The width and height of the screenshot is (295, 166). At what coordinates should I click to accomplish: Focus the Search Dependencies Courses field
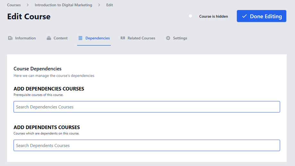(147, 107)
